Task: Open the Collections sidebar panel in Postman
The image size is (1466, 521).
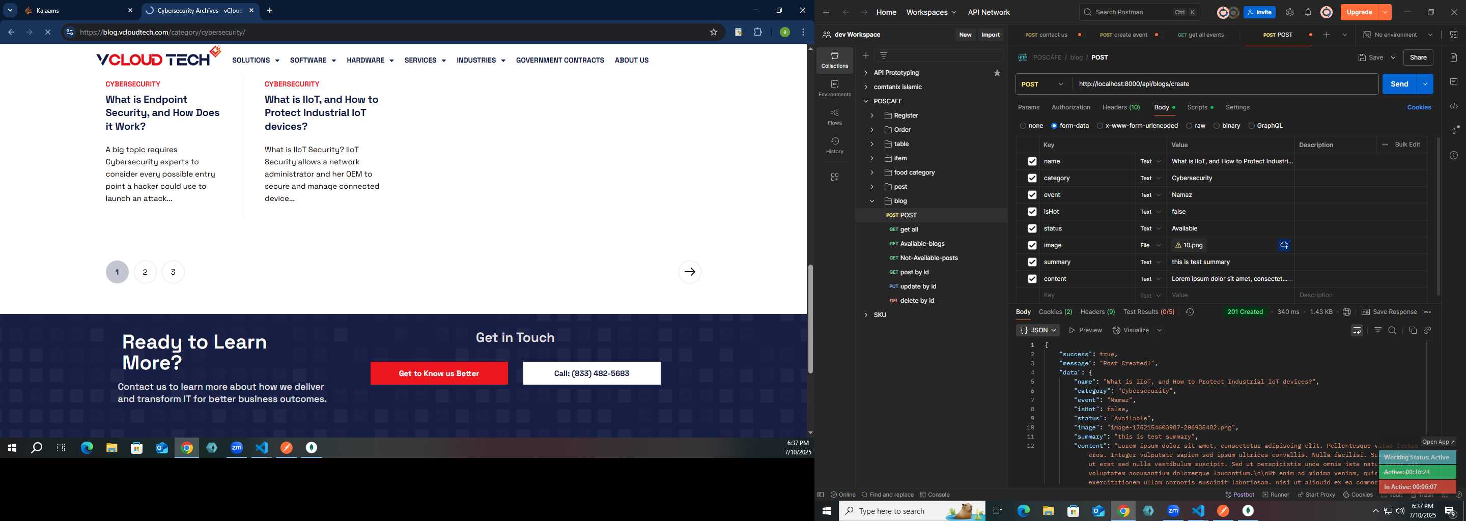Action: point(834,60)
